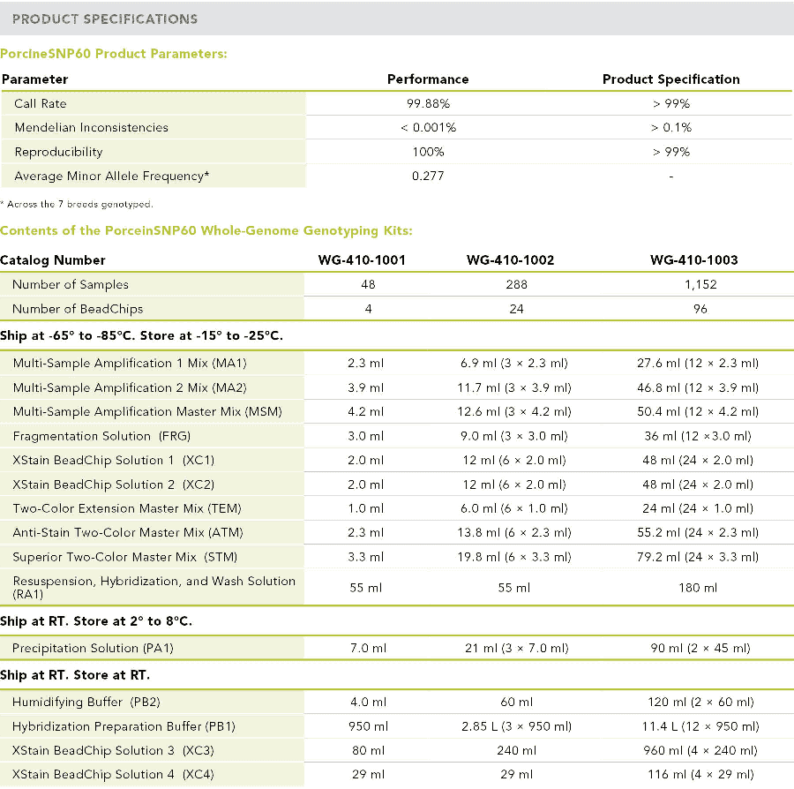Select the 'Call Rate' row label
Viewport: 794px width, 789px height.
(x=41, y=103)
